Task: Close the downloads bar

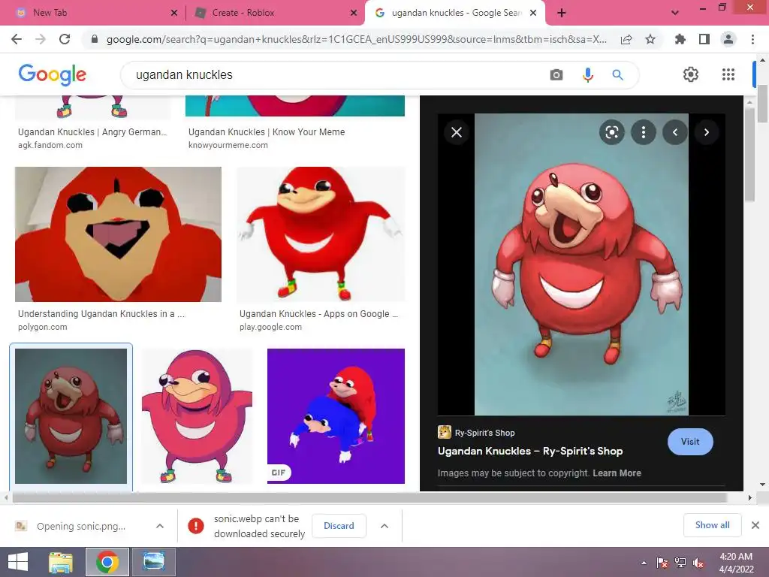Action: [x=755, y=525]
